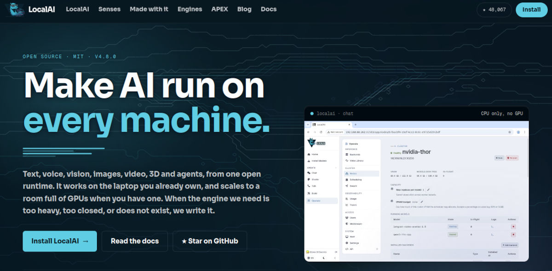Go to the Blog page
The height and width of the screenshot is (271, 552).
pos(244,9)
